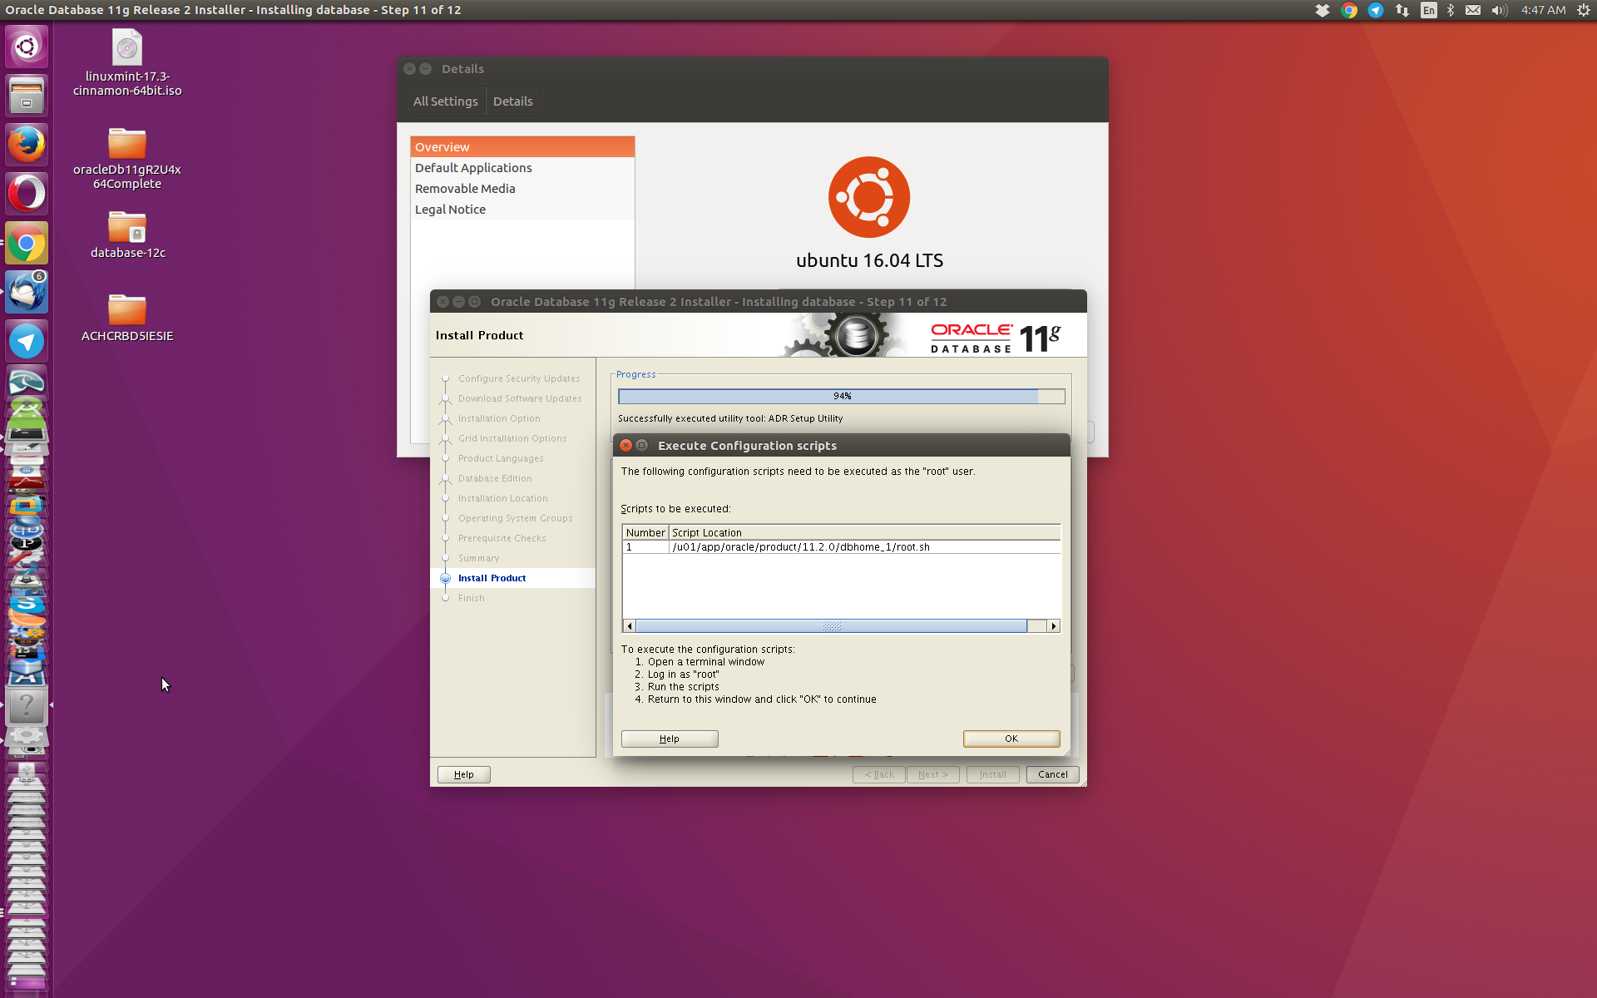
Task: Click row number 1 cell in scripts table
Action: point(646,547)
